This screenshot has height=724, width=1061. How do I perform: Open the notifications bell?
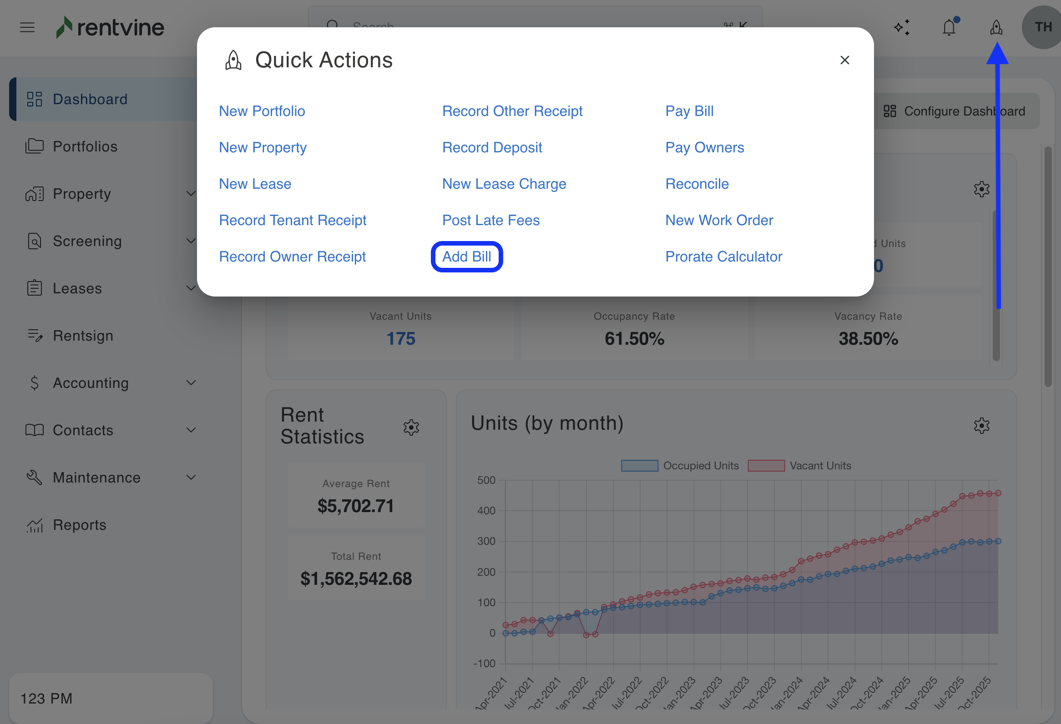coord(949,27)
